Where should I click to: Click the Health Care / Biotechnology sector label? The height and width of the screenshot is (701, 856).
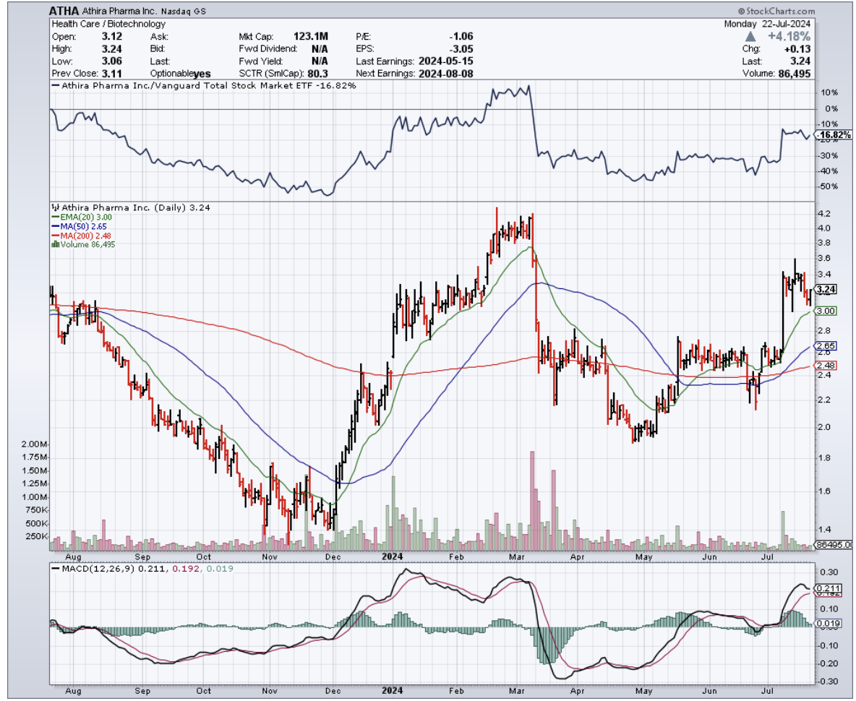click(98, 23)
